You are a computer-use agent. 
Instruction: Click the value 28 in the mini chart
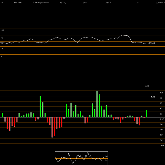coord(106,160)
